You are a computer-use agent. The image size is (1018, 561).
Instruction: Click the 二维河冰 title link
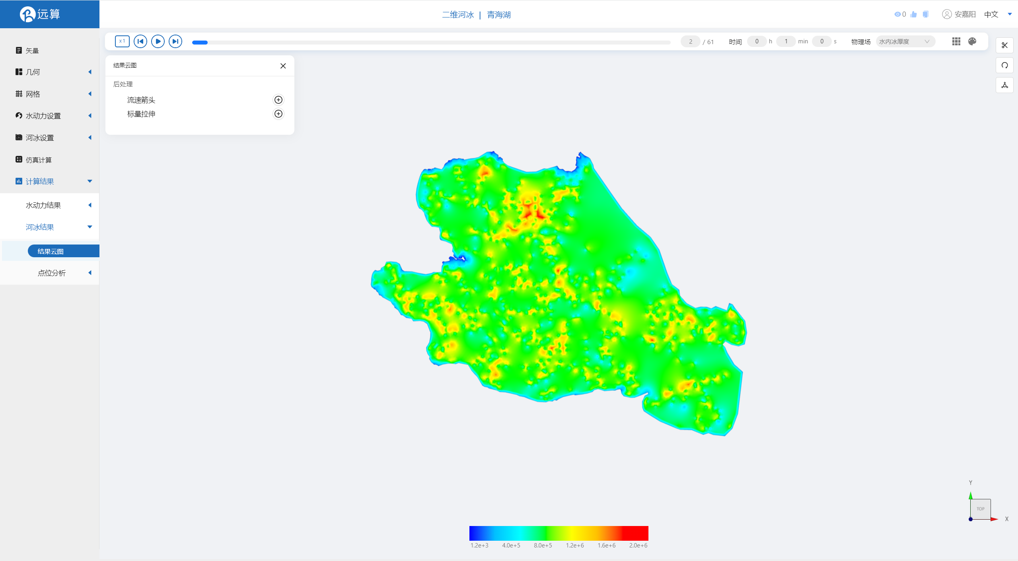pyautogui.click(x=458, y=15)
